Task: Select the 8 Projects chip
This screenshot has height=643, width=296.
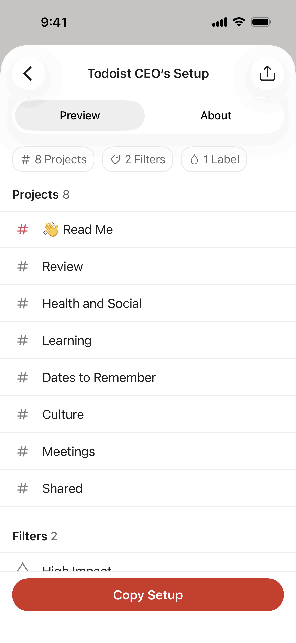Action: click(53, 159)
